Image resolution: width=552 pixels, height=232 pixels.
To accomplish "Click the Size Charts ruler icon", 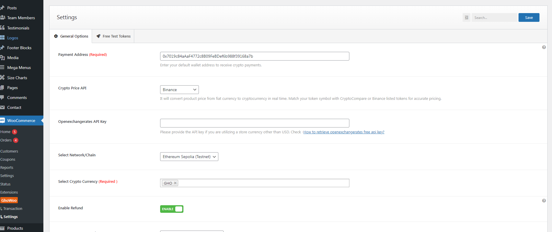I will [2, 77].
